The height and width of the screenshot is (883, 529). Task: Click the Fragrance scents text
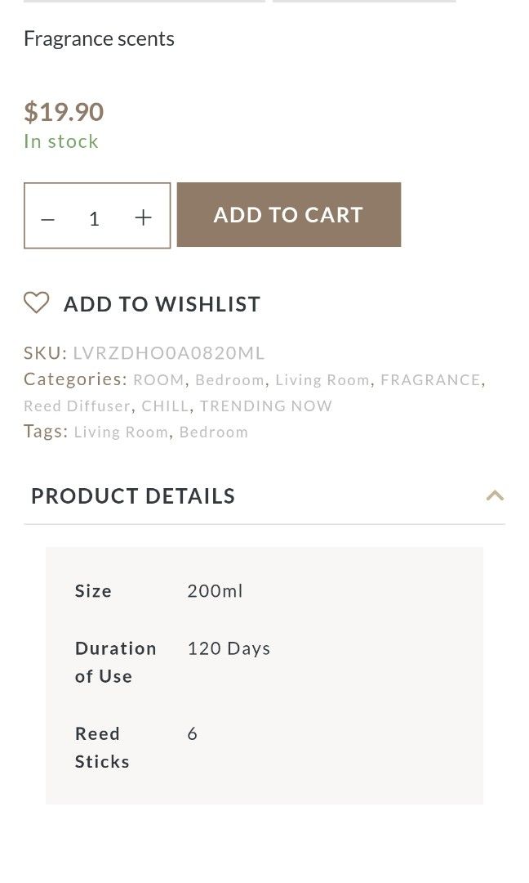[x=99, y=38]
